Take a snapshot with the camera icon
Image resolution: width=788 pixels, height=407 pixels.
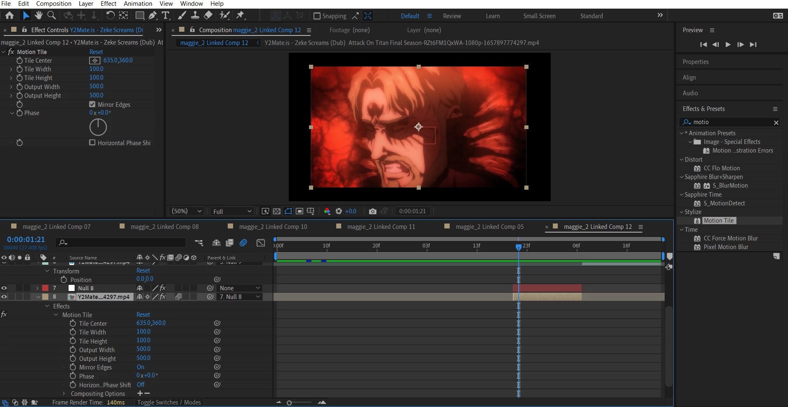(x=373, y=211)
